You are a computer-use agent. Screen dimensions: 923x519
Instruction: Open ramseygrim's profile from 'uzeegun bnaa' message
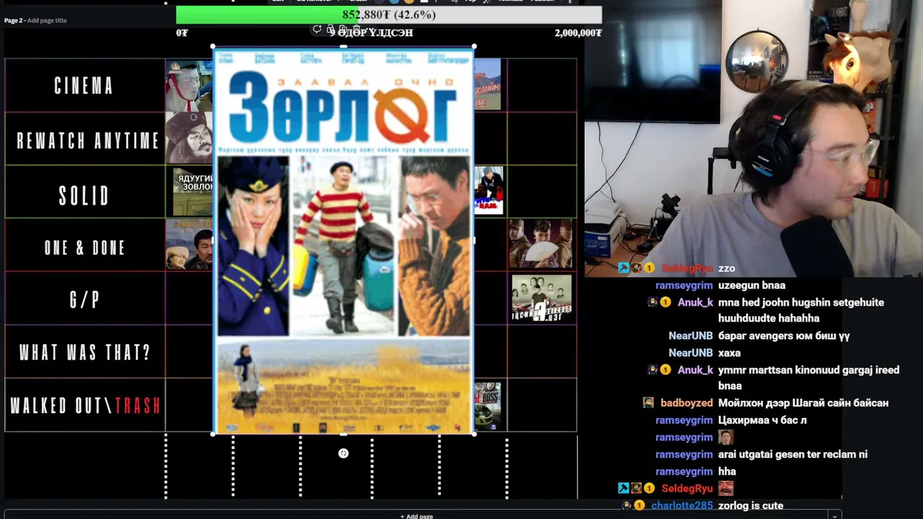click(x=684, y=285)
